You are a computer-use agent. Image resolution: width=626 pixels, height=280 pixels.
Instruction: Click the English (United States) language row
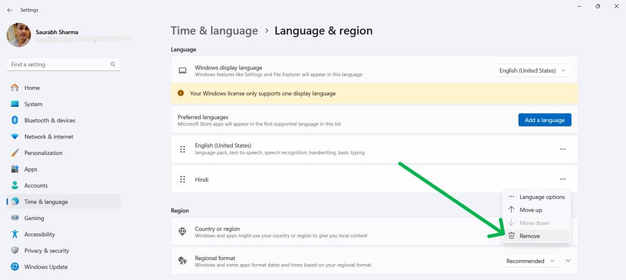(x=374, y=149)
